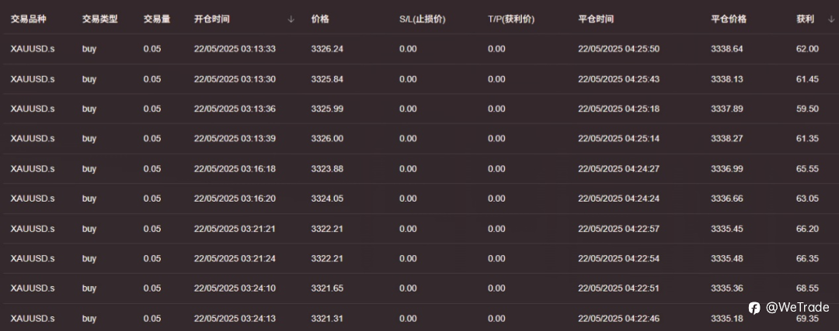The image size is (839, 331).
Task: Click the 平仓价格 column header
Action: pos(728,19)
